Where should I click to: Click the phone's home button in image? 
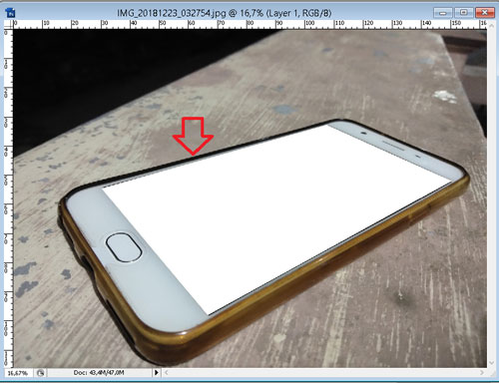tap(124, 247)
